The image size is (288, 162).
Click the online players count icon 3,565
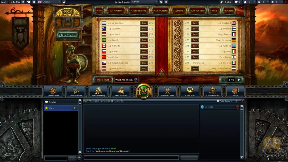(221, 2)
